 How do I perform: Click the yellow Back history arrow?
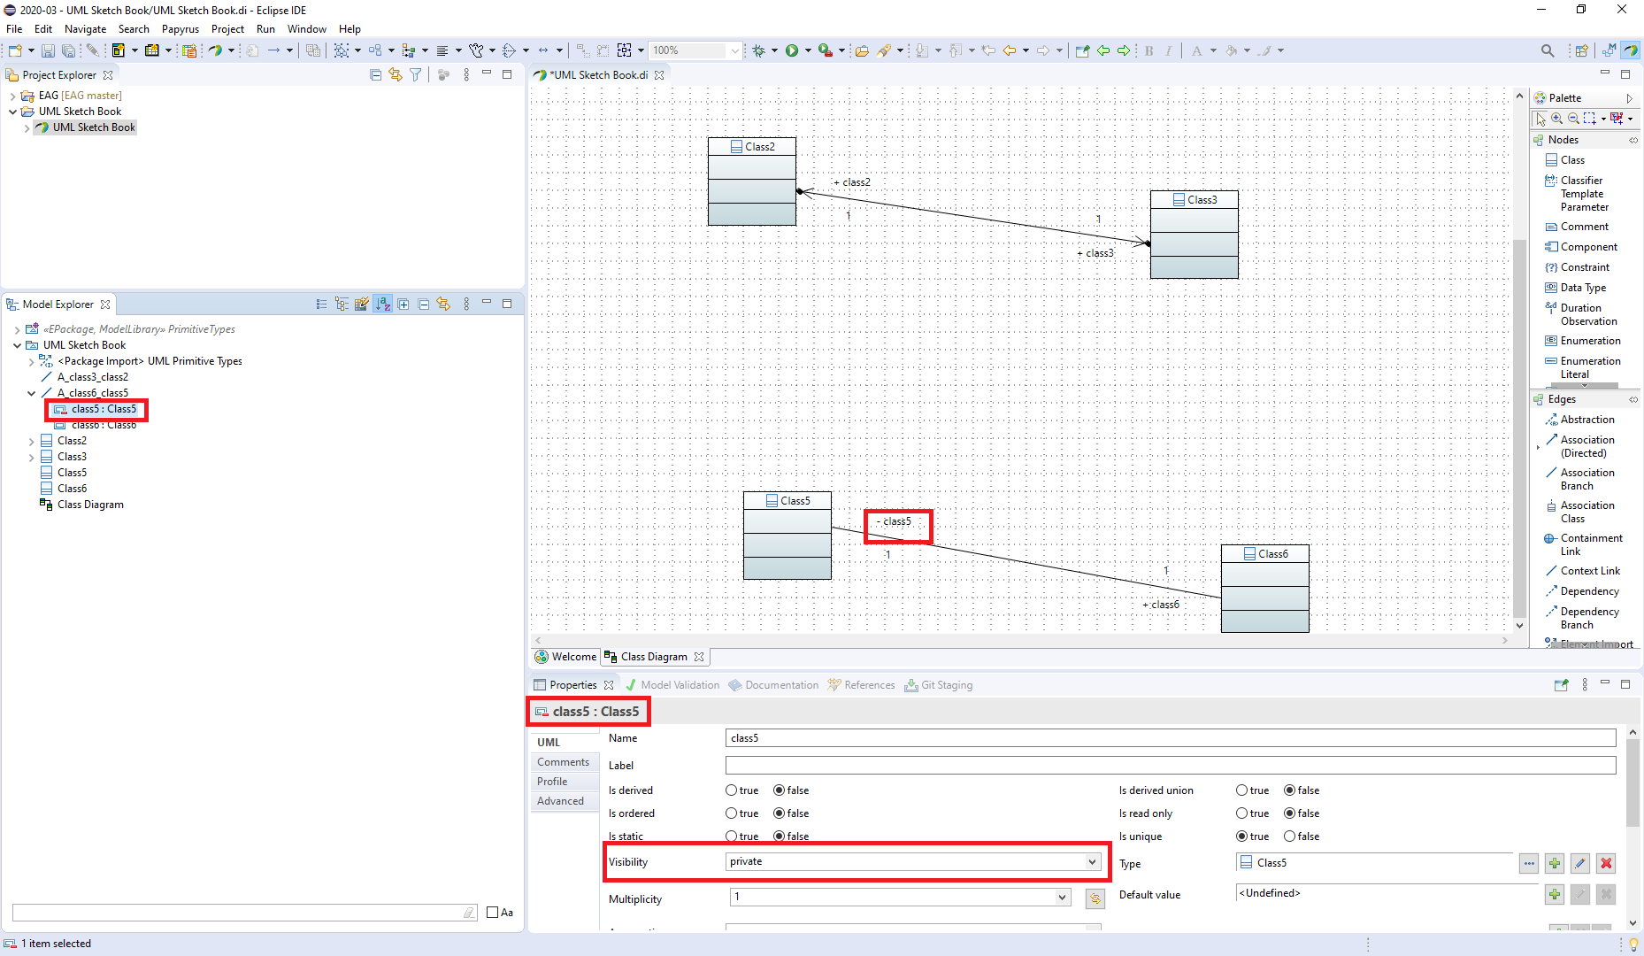pyautogui.click(x=1010, y=50)
